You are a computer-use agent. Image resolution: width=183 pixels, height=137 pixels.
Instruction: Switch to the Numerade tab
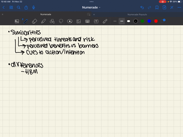46,14
